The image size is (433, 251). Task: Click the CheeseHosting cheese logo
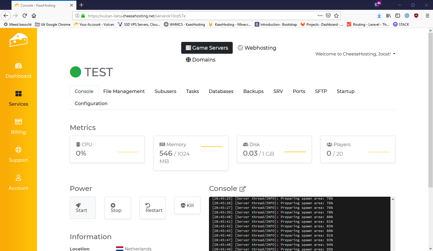[19, 40]
